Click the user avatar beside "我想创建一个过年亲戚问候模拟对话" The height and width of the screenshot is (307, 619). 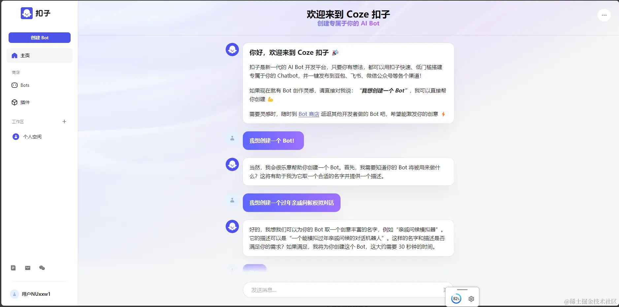(232, 200)
